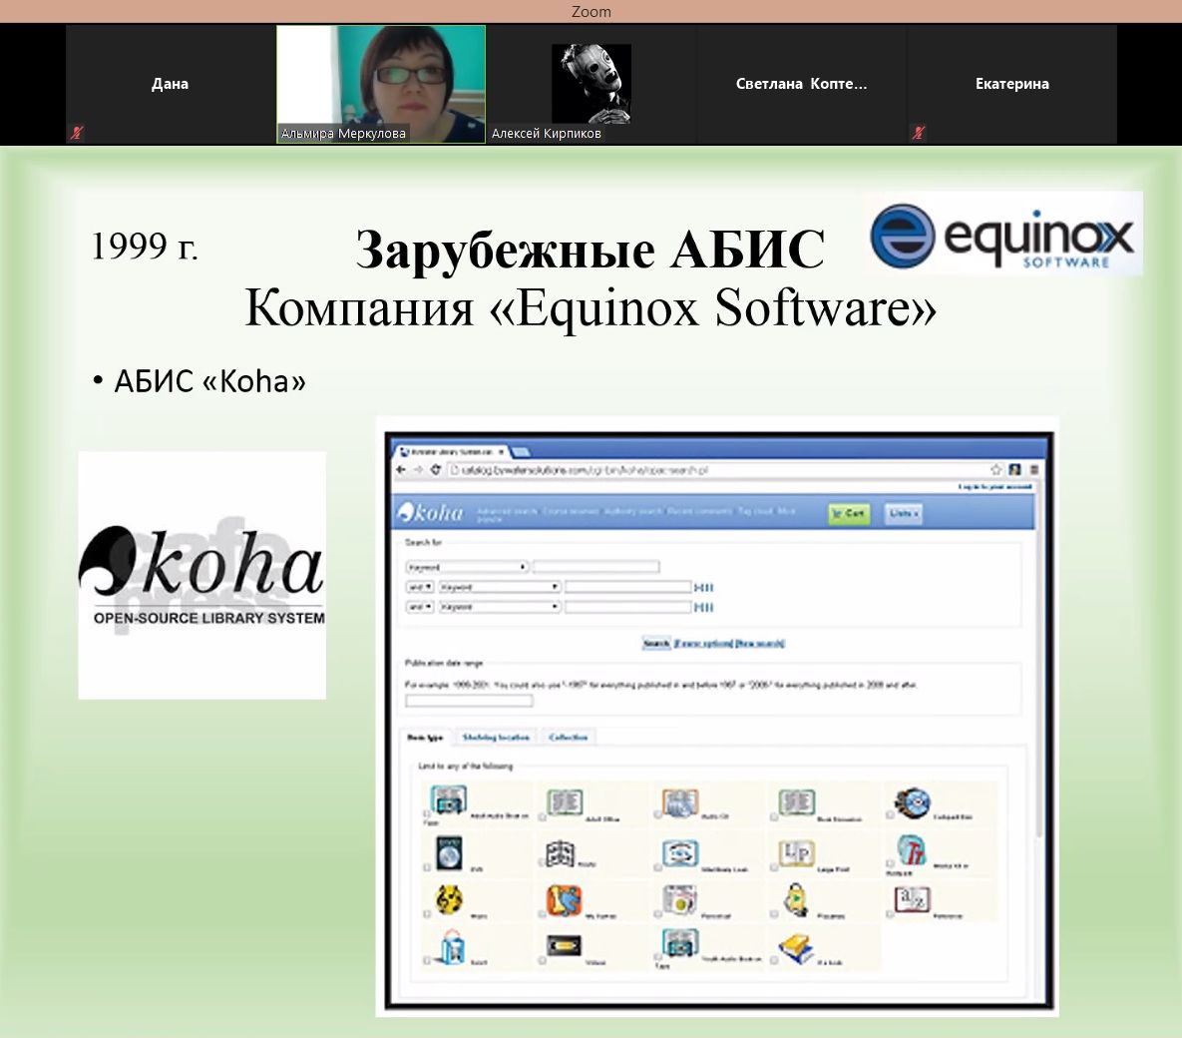Click the audio book on tape icon
The width and height of the screenshot is (1182, 1038).
click(448, 799)
